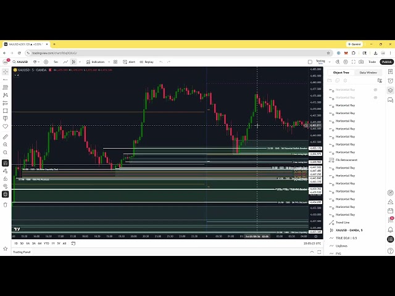Select the ruler measure tool
This screenshot has width=395, height=296.
6,137
